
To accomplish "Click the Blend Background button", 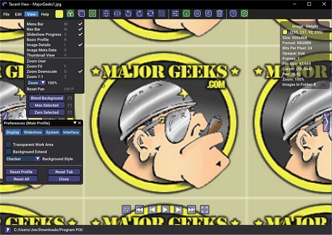I will (x=47, y=98).
